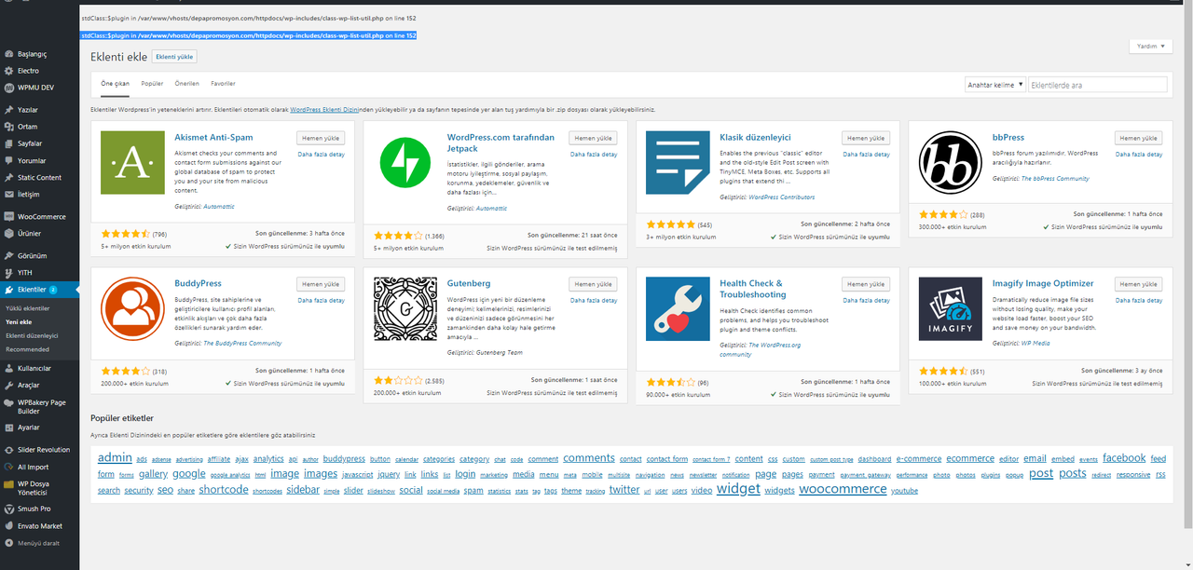The height and width of the screenshot is (570, 1193).
Task: Open the green Jetpack plugin logo
Action: pos(405,162)
